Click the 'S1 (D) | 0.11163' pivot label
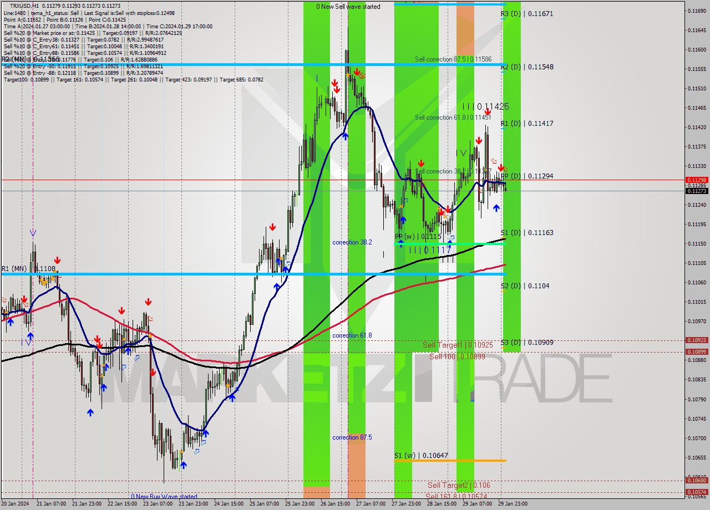The height and width of the screenshot is (510, 710). pos(527,232)
